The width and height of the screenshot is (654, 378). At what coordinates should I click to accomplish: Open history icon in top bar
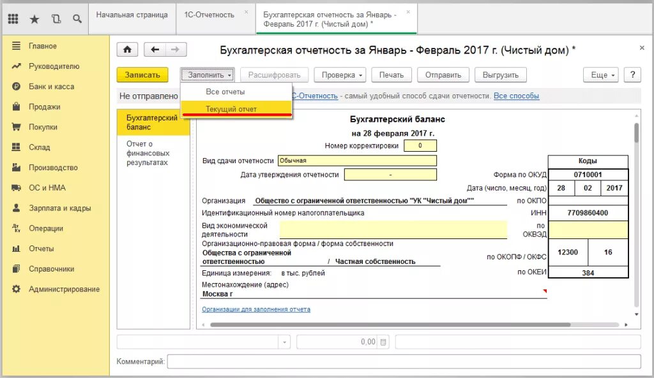56,18
